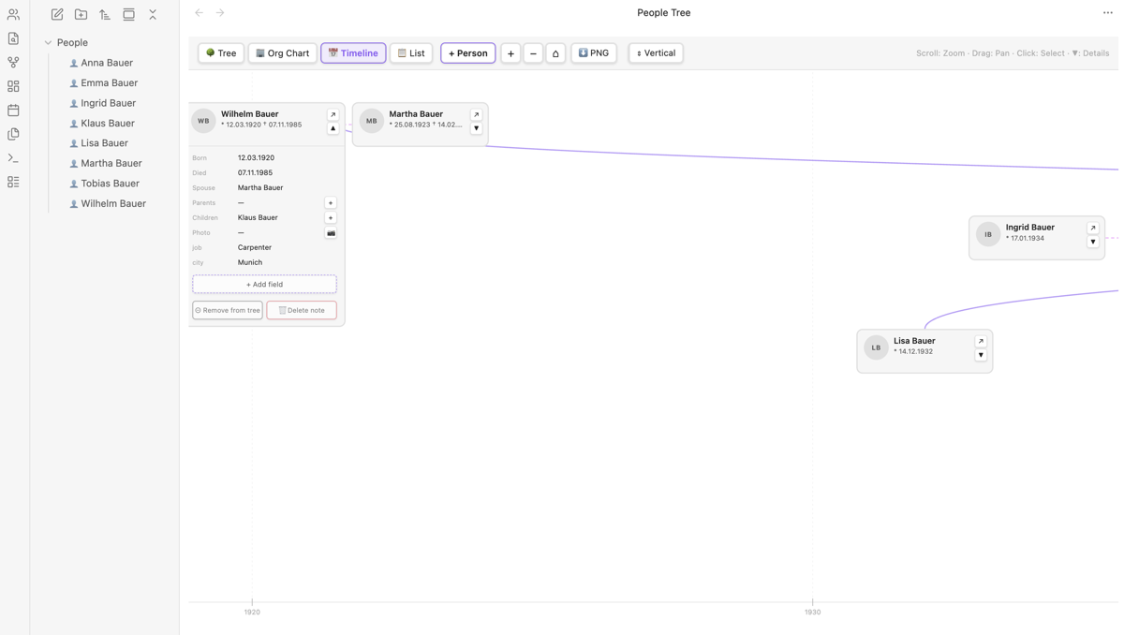
Task: Switch to the List view
Action: click(411, 53)
